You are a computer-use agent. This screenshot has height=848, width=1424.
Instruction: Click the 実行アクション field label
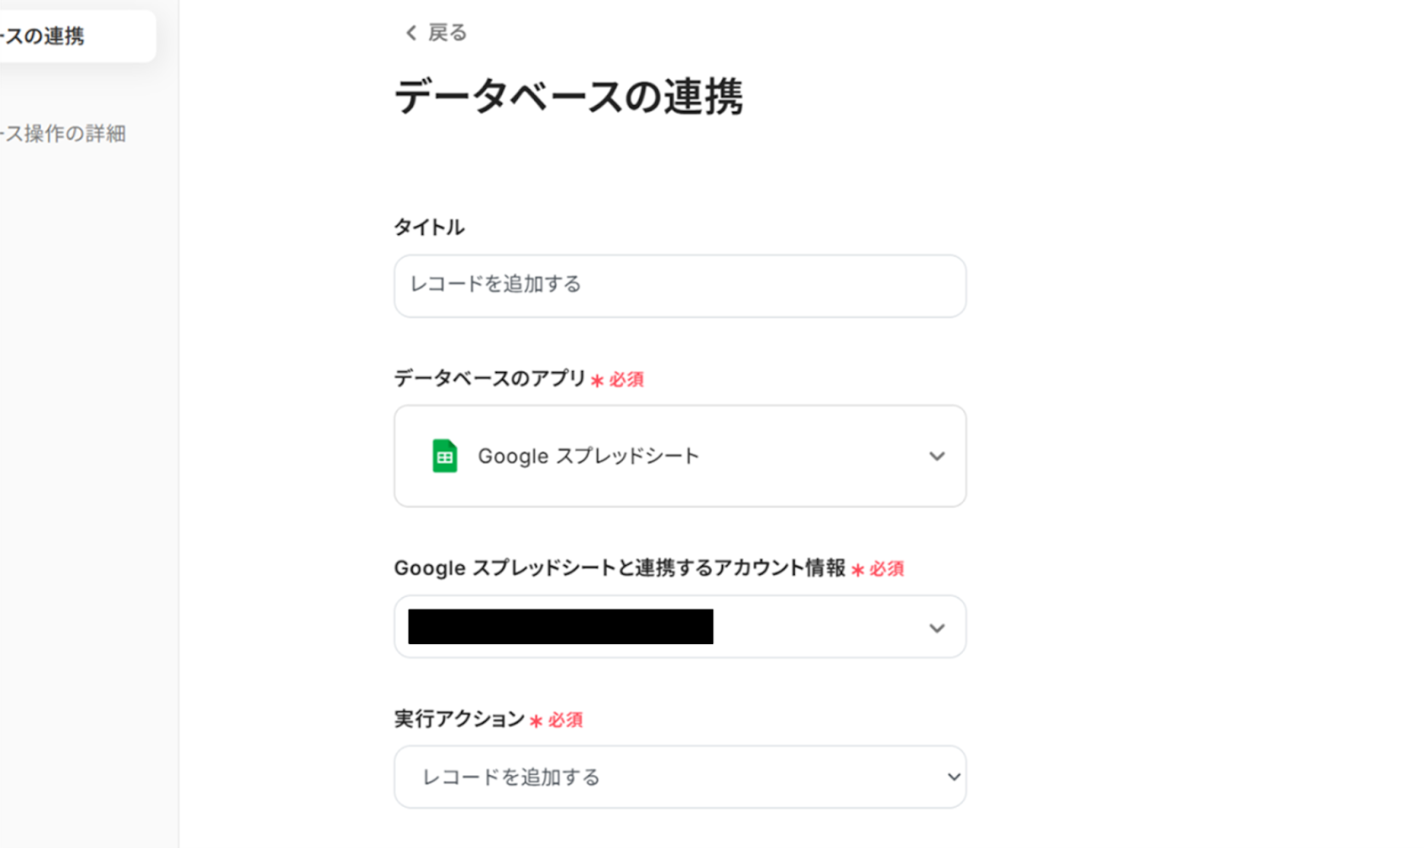pos(459,719)
